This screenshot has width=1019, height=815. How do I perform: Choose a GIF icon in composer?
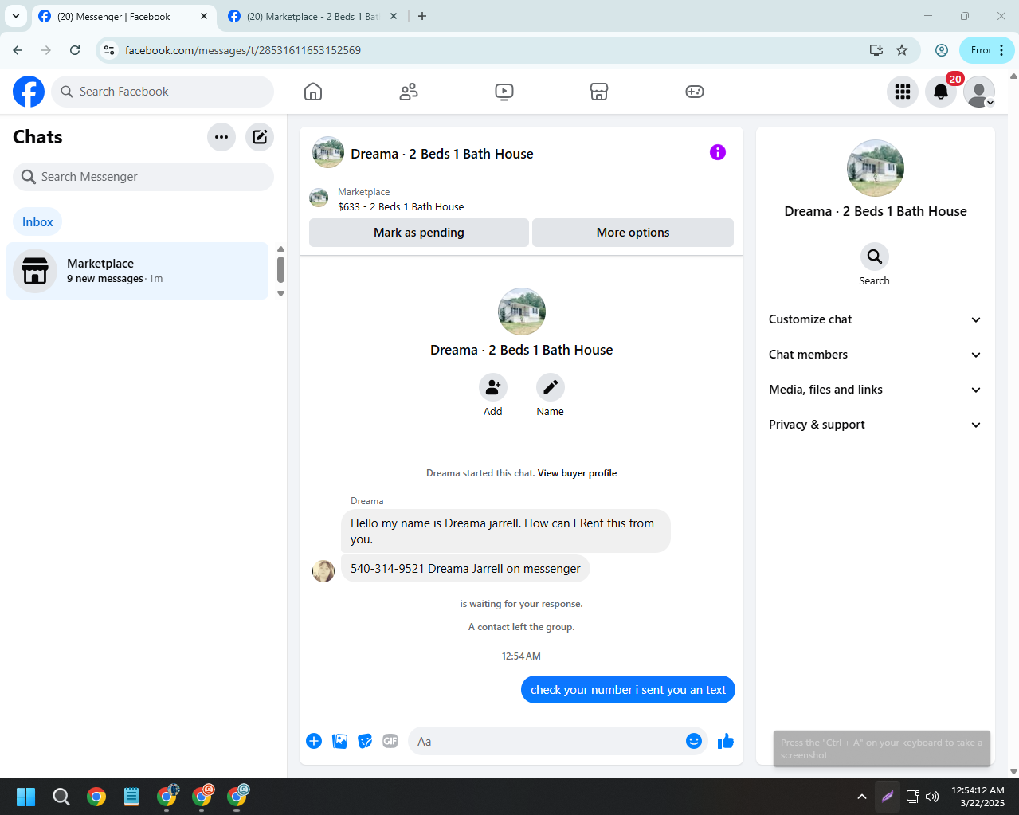click(x=390, y=741)
